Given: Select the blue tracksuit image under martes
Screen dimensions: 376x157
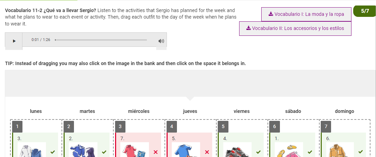Looking at the screenshot, I should pos(83,149).
